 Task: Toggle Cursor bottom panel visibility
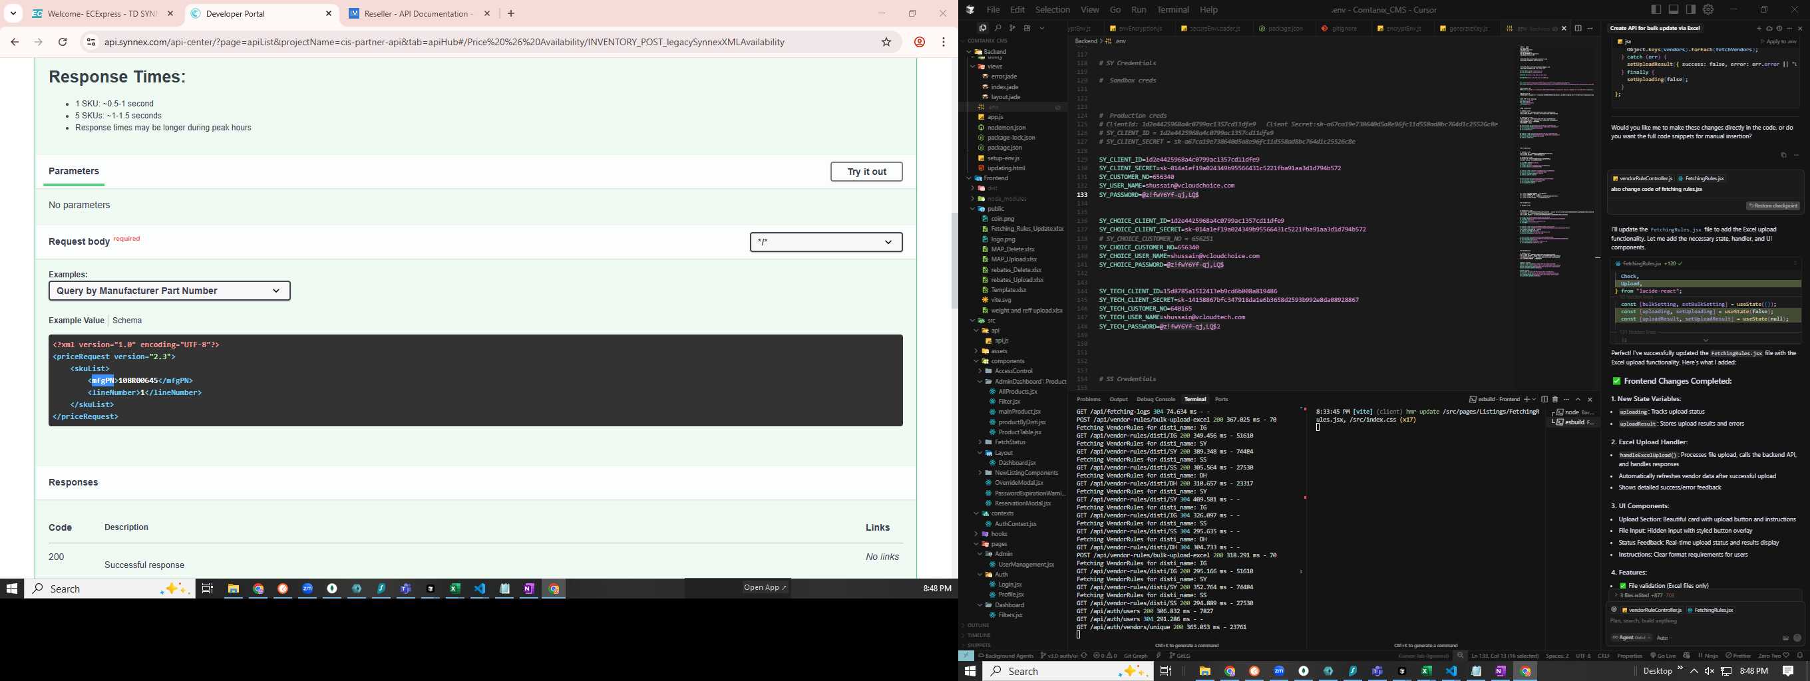1673,9
